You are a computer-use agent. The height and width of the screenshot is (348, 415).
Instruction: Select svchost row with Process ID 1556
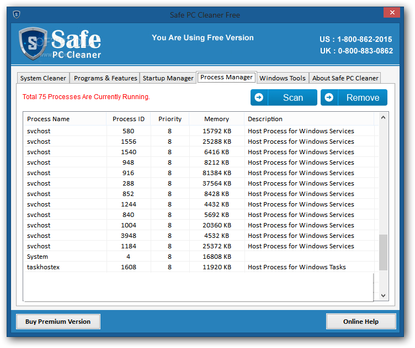click(x=201, y=142)
